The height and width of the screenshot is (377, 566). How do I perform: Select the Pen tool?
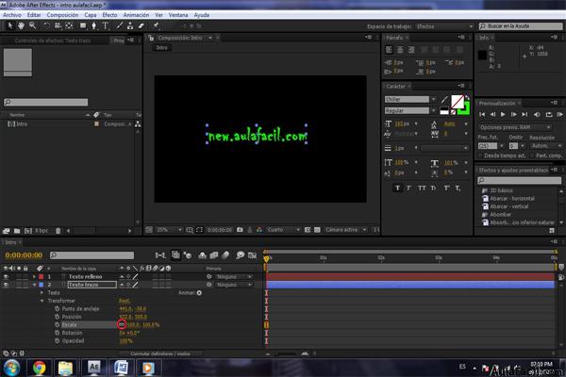click(x=93, y=25)
